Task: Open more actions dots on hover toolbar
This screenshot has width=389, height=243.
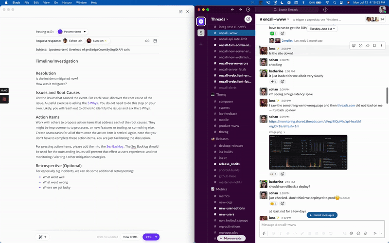Action: (381, 46)
